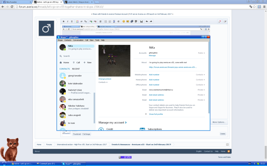Redo the edit in editor toolbar

151,22
